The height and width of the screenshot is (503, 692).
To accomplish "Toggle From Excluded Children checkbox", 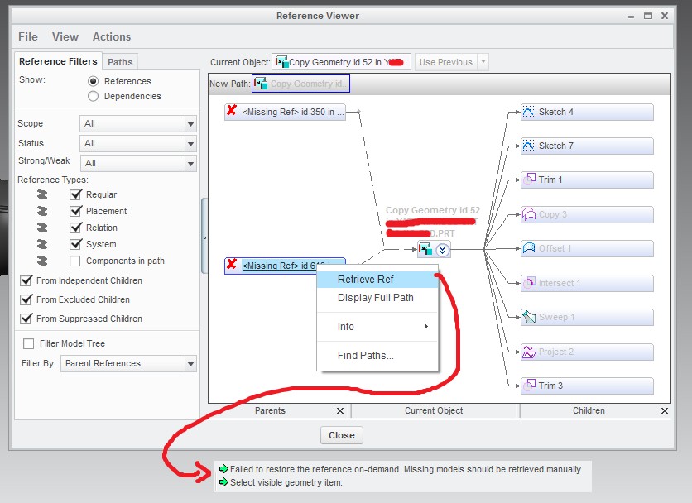I will (26, 299).
